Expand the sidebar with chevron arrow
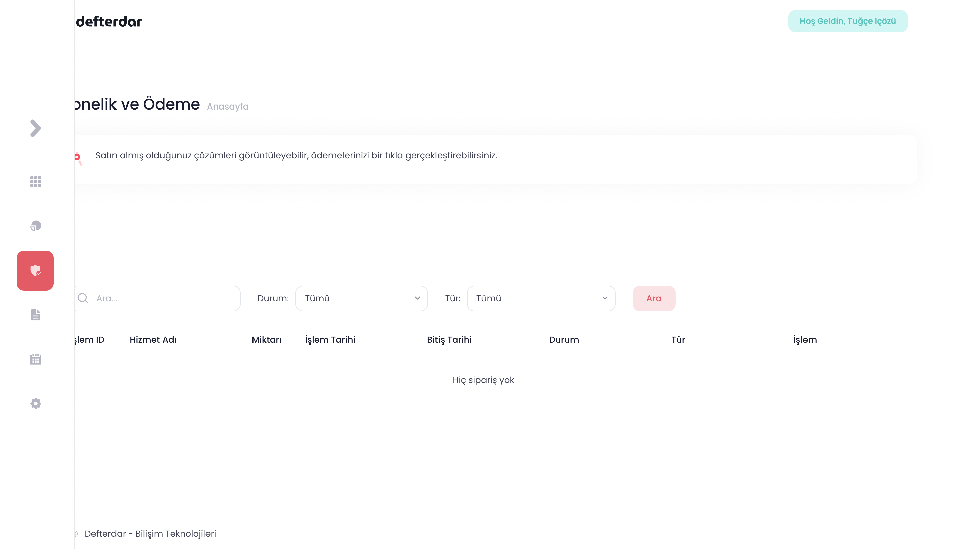 pos(35,128)
